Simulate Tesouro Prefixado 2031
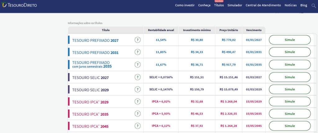Viewport: 318px width, 133px height. point(290,52)
